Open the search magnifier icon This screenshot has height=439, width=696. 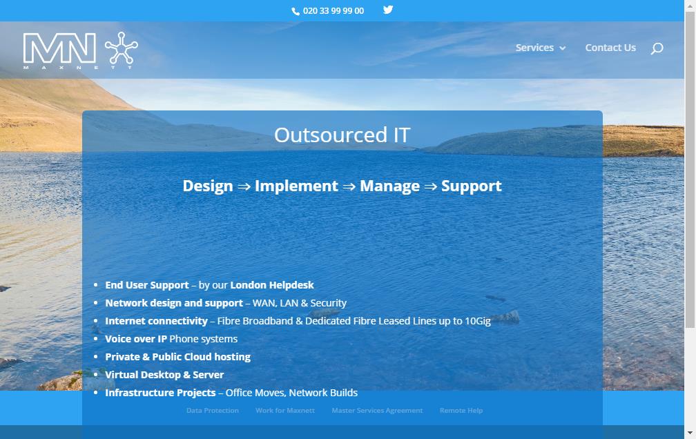tap(657, 48)
